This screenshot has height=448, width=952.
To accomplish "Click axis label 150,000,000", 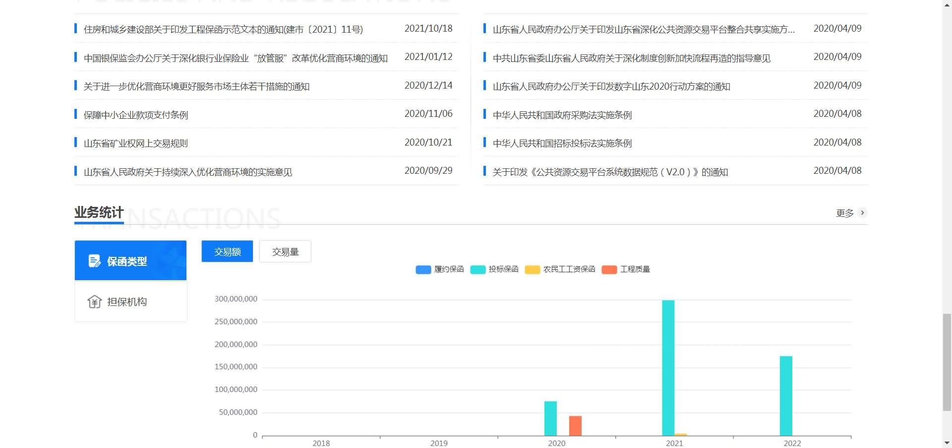I will [236, 367].
